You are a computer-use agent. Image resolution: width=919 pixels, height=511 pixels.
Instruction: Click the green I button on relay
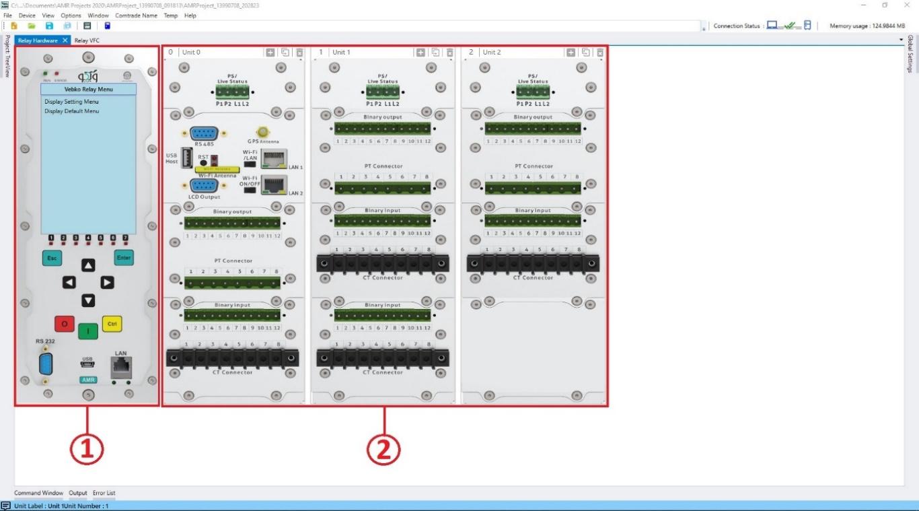click(87, 331)
